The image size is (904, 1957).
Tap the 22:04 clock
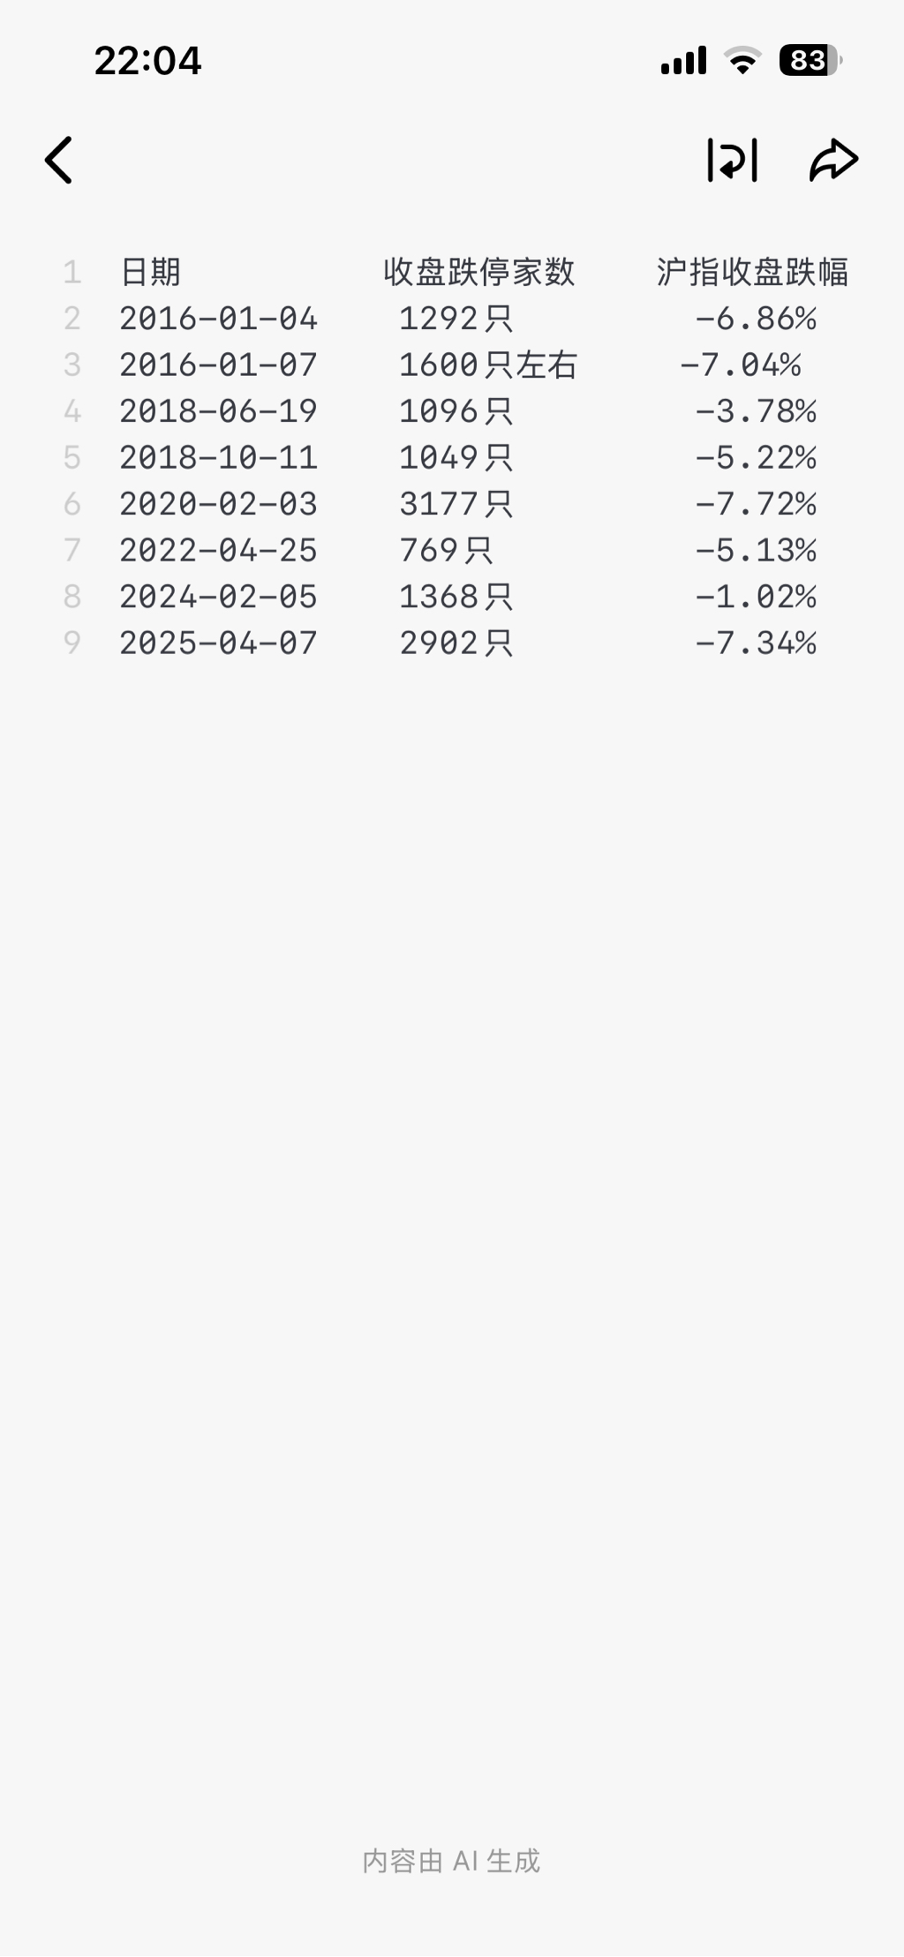147,61
